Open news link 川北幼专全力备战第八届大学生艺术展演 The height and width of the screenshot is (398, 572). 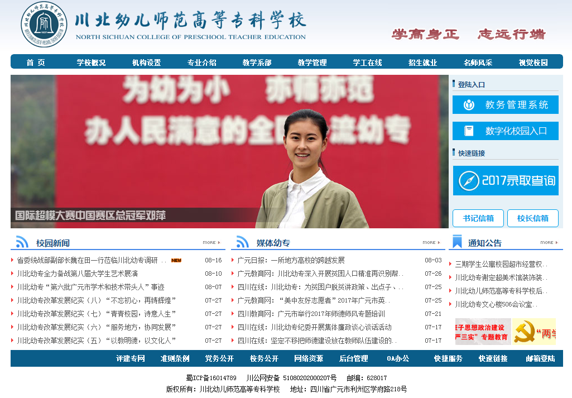(77, 274)
